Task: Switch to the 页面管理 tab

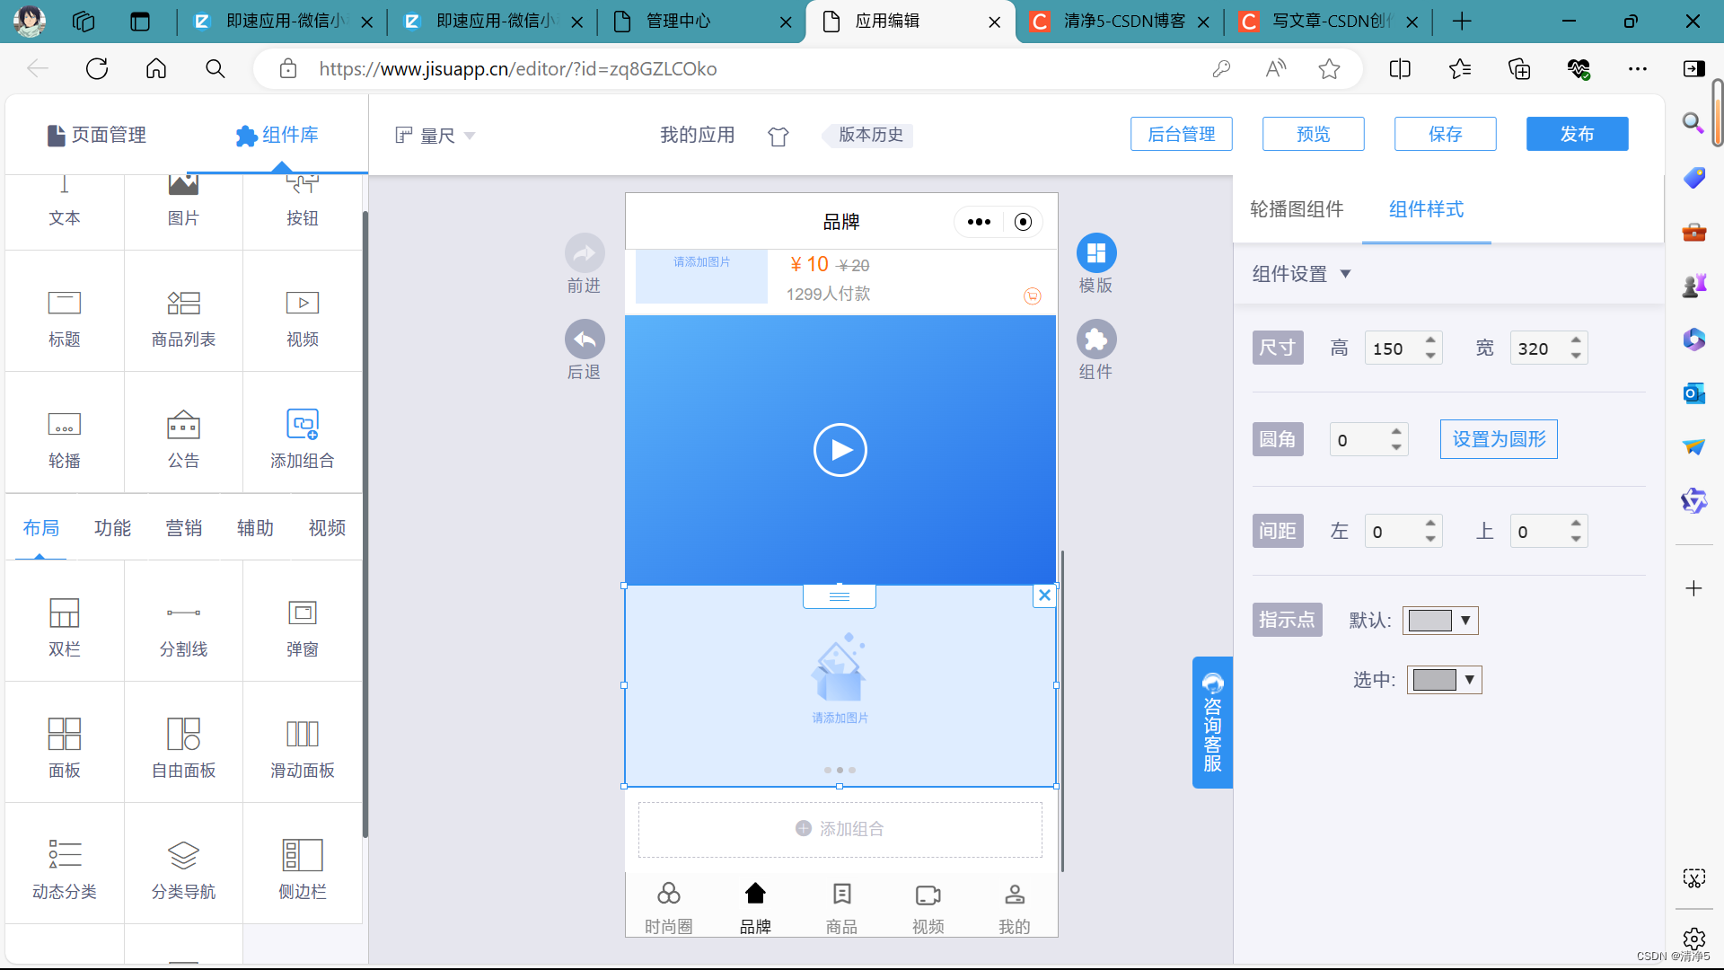Action: [x=97, y=135]
